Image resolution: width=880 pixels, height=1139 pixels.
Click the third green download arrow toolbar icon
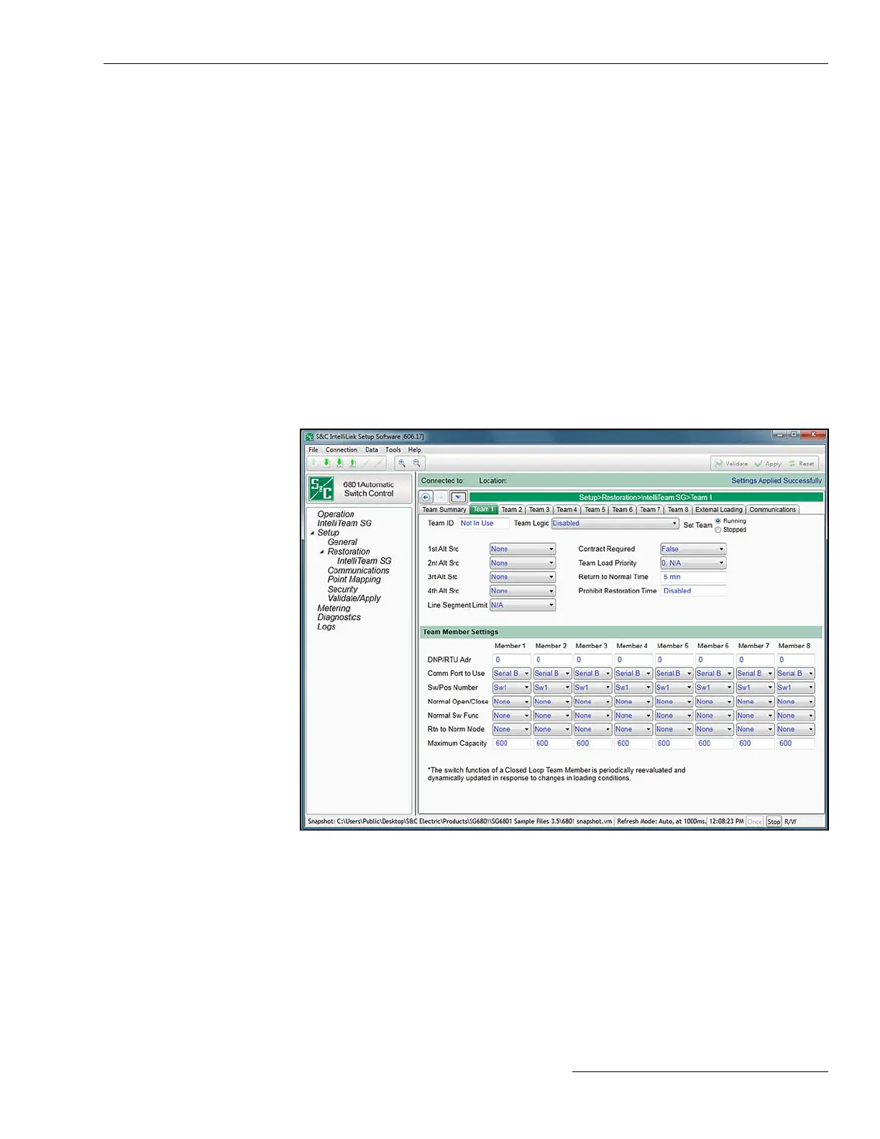coord(339,463)
